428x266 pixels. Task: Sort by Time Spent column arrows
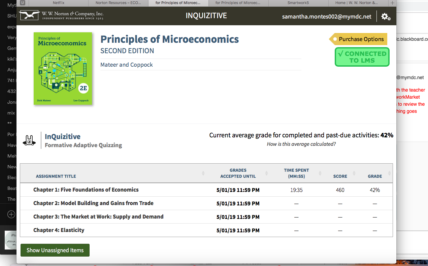[320, 173]
